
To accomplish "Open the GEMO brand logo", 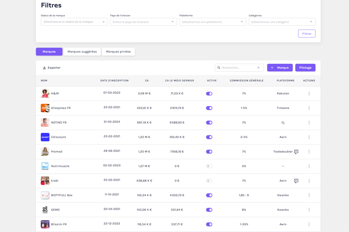I will (x=45, y=210).
